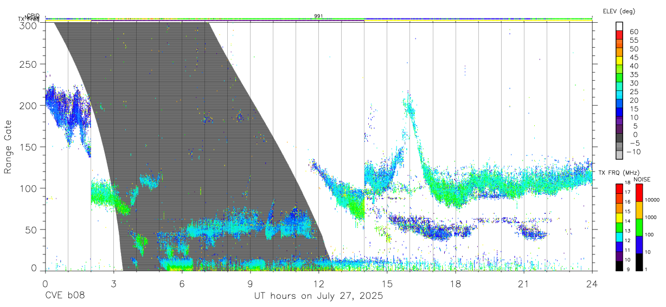This screenshot has height=307, width=666.
Task: Click the 'NOISE' colorbar title
Action: [642, 179]
